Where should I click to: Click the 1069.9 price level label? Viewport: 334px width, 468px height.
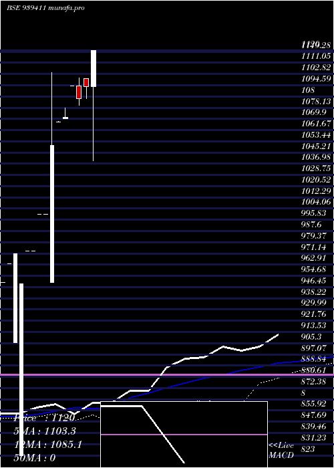pyautogui.click(x=315, y=113)
